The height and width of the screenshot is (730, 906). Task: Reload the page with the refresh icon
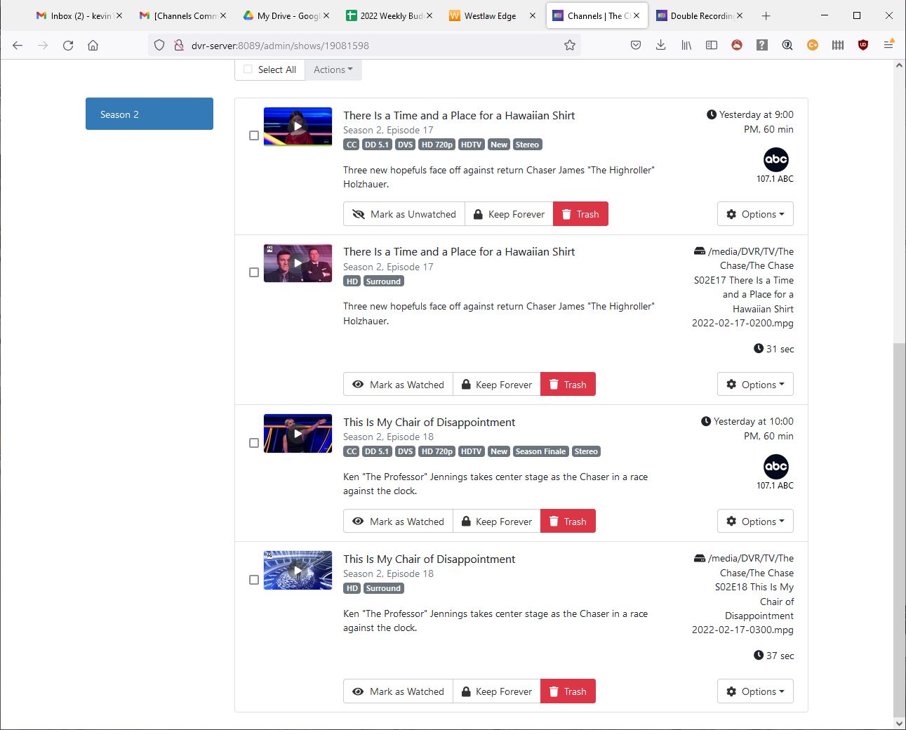pyautogui.click(x=68, y=45)
